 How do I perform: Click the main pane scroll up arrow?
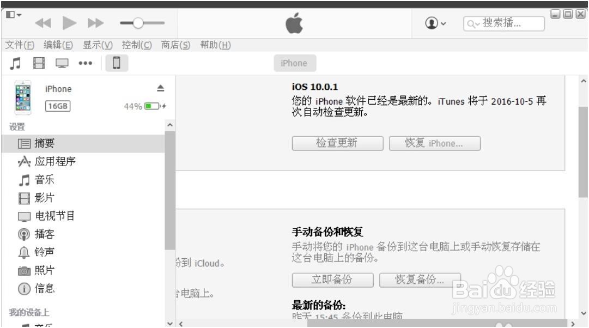584,81
